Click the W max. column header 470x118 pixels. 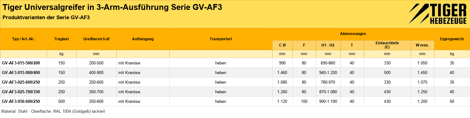(x=422, y=45)
